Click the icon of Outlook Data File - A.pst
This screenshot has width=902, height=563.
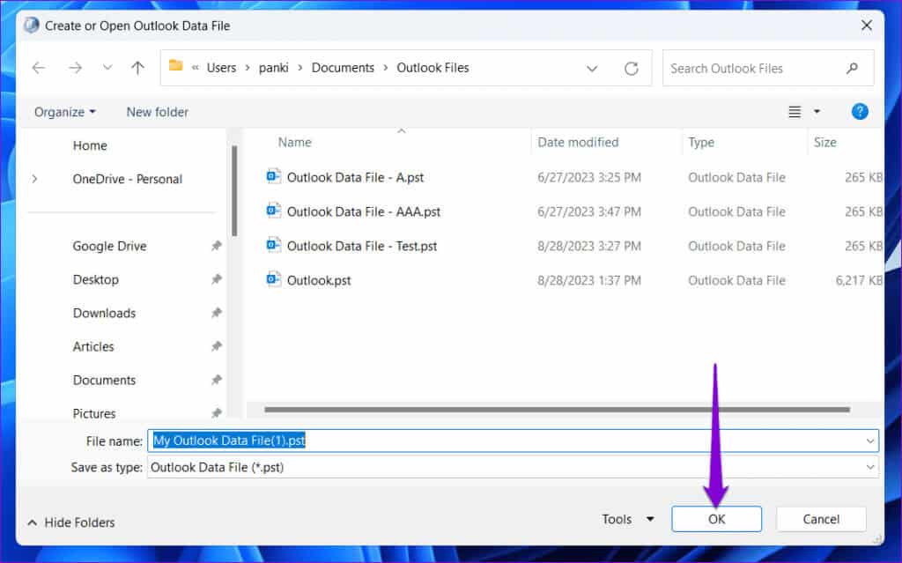point(273,176)
